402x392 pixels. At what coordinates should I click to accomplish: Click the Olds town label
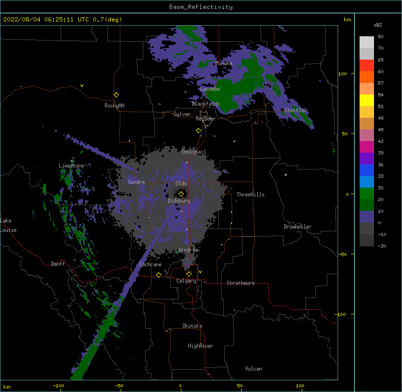181,183
